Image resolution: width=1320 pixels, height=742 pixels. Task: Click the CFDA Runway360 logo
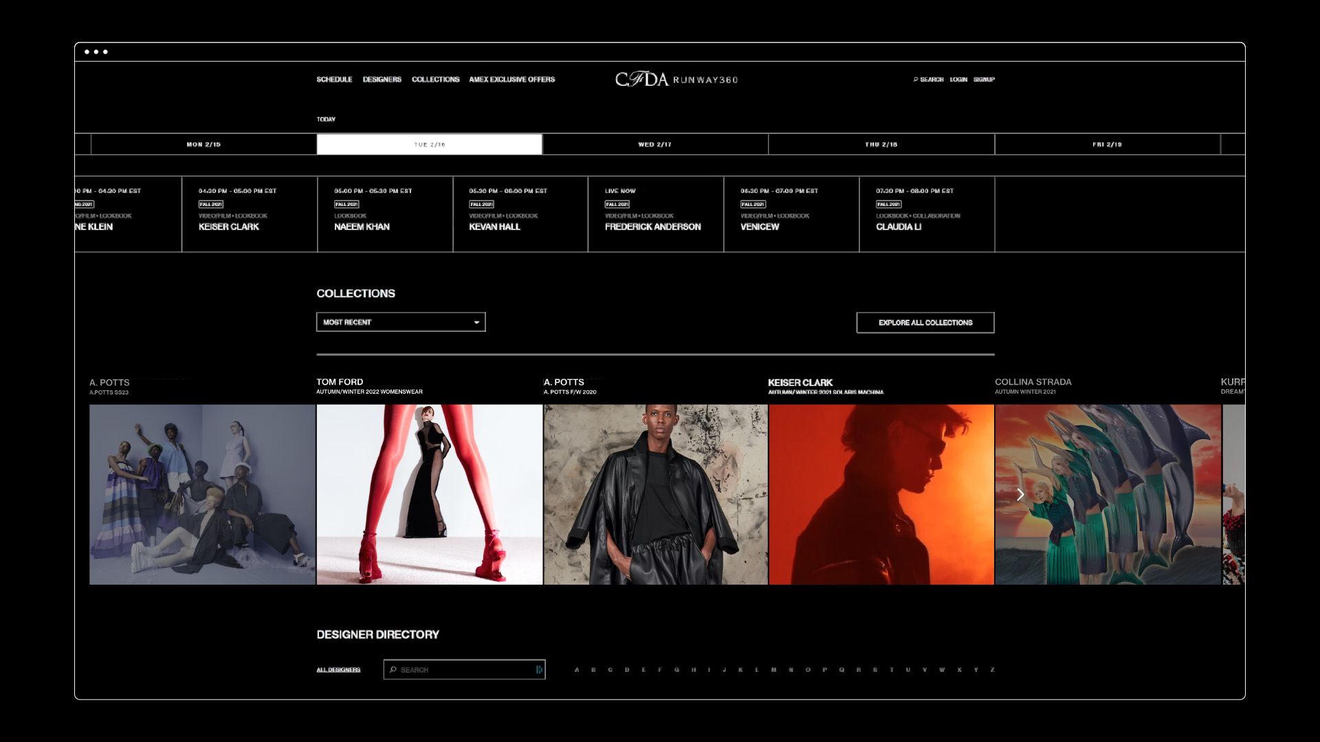click(676, 80)
